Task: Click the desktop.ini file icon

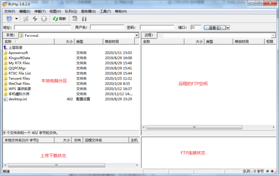Action: [6, 99]
